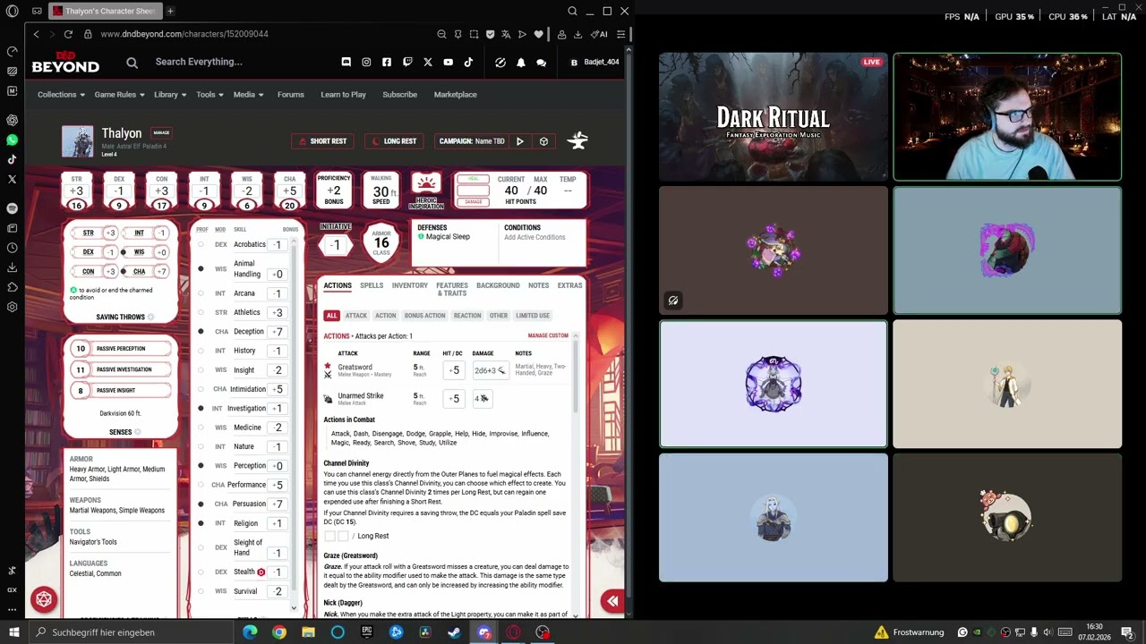Click the Dark Ritual stream thumbnail

(774, 116)
